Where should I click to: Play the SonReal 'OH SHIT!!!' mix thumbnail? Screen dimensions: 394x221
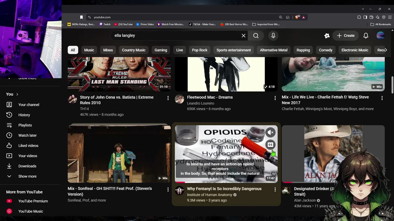[119, 154]
